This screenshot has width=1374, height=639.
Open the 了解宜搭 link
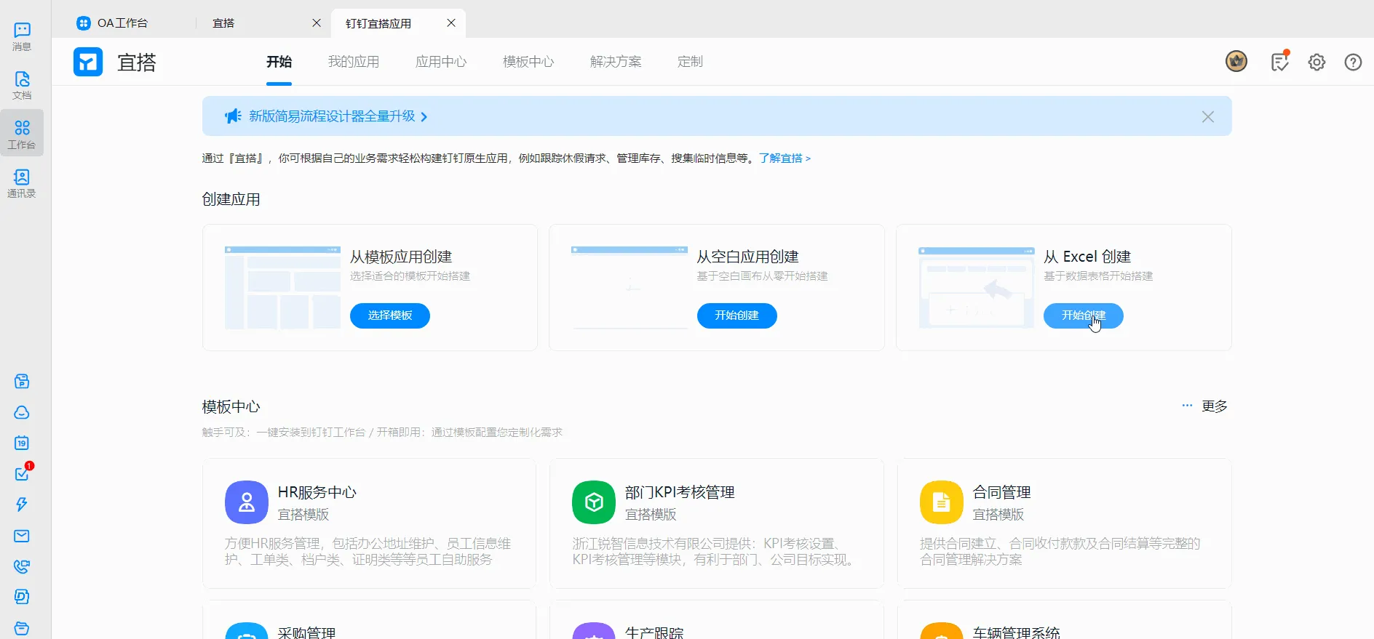(785, 158)
